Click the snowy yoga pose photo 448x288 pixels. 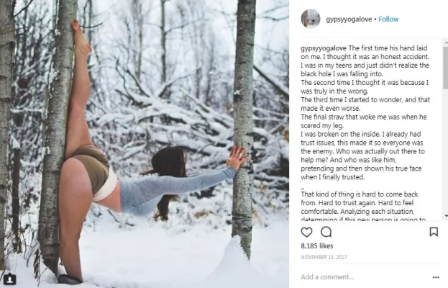click(145, 144)
